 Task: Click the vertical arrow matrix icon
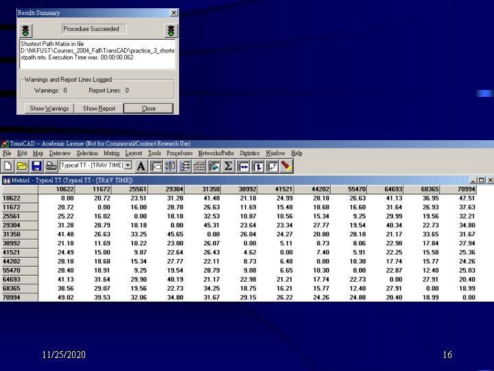click(257, 166)
